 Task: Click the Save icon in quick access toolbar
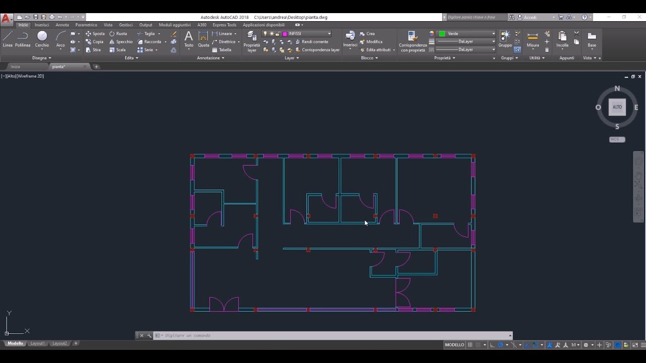(x=36, y=17)
